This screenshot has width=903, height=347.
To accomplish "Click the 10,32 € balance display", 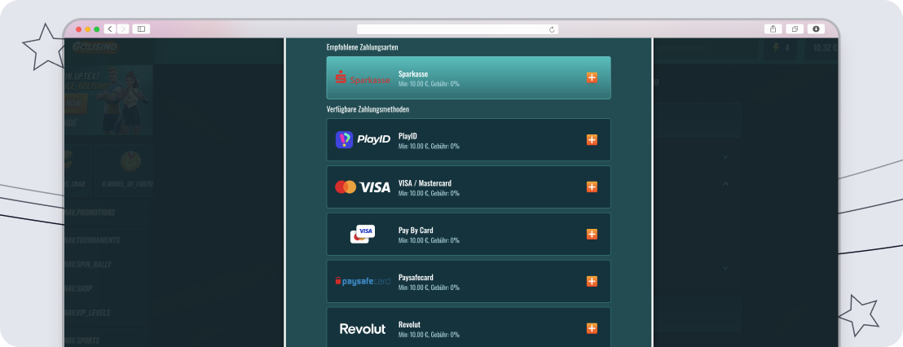I will click(x=823, y=48).
